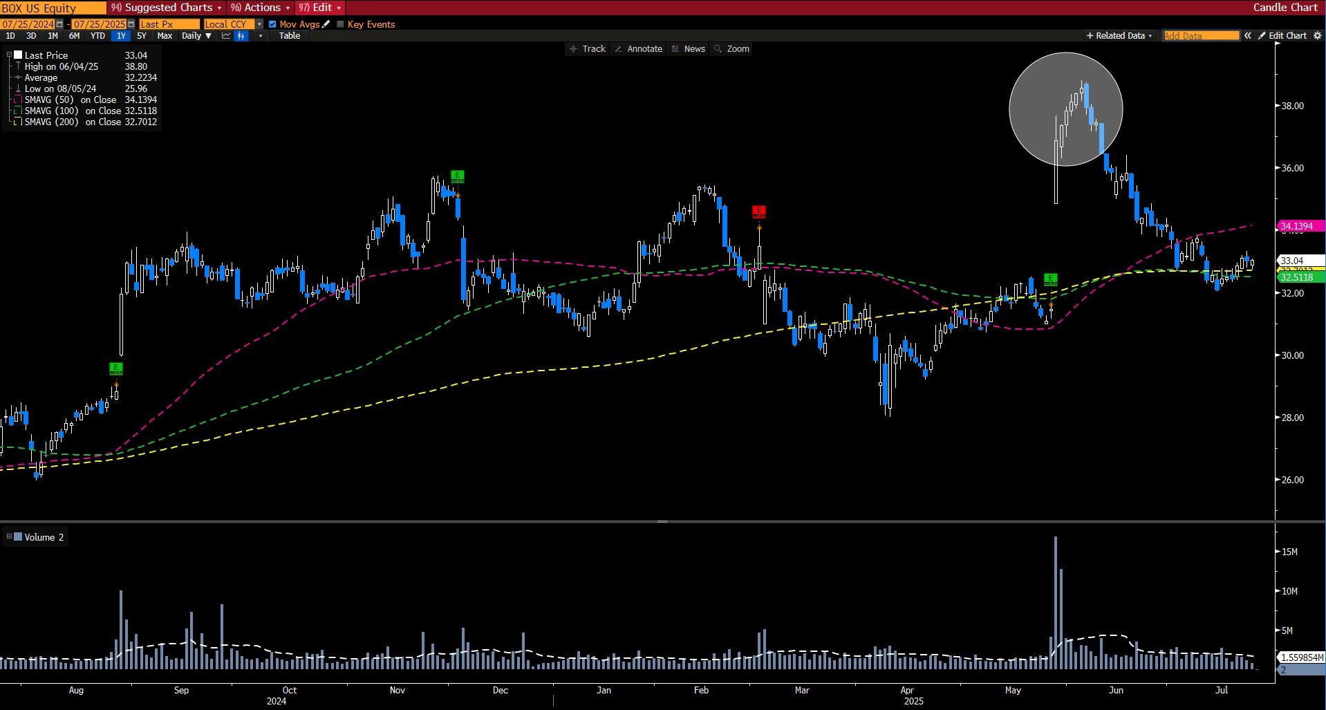
Task: Click green earnings marker in late August
Action: pos(116,368)
